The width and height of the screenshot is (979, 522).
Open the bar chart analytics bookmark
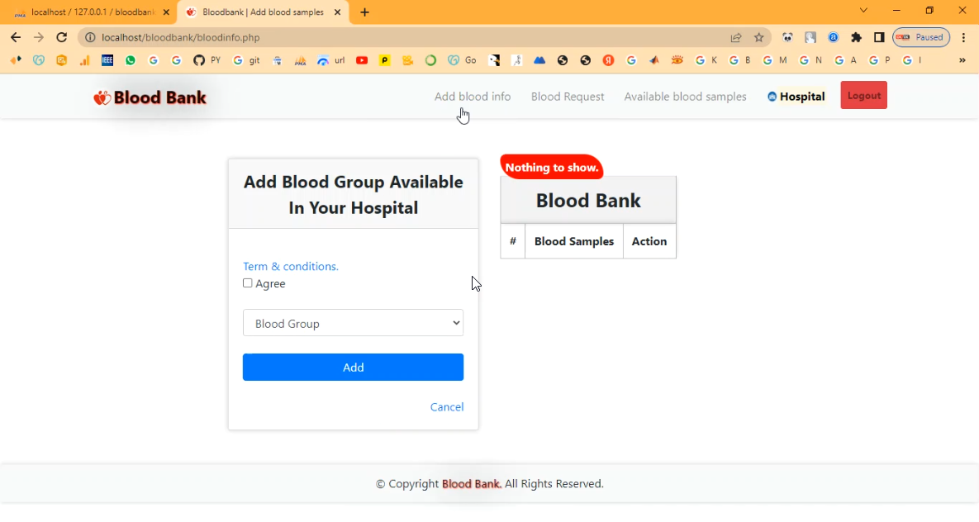click(84, 60)
